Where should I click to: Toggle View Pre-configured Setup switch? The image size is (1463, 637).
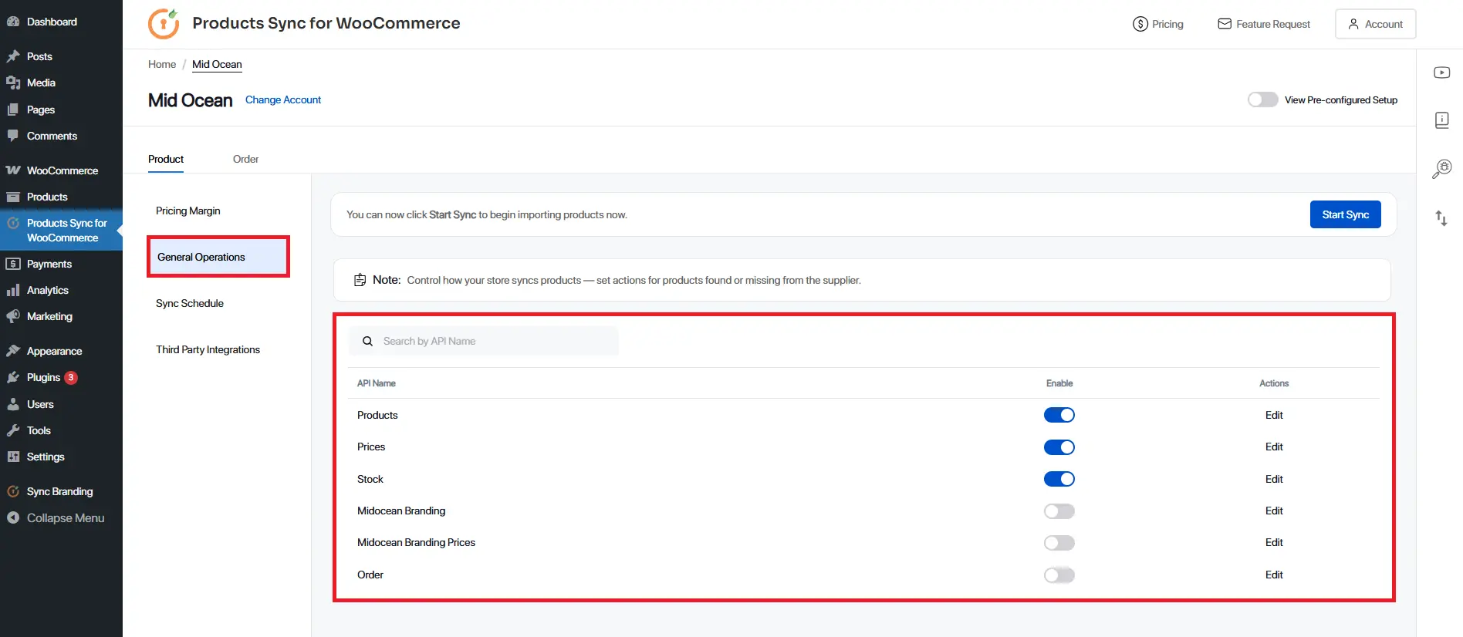[x=1262, y=99]
